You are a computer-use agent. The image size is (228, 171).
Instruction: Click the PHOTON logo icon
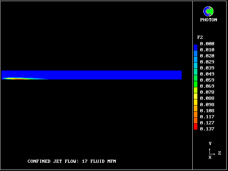pos(208,12)
